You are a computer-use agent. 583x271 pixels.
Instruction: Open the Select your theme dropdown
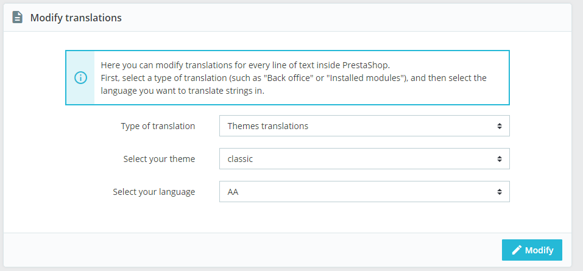coord(364,159)
